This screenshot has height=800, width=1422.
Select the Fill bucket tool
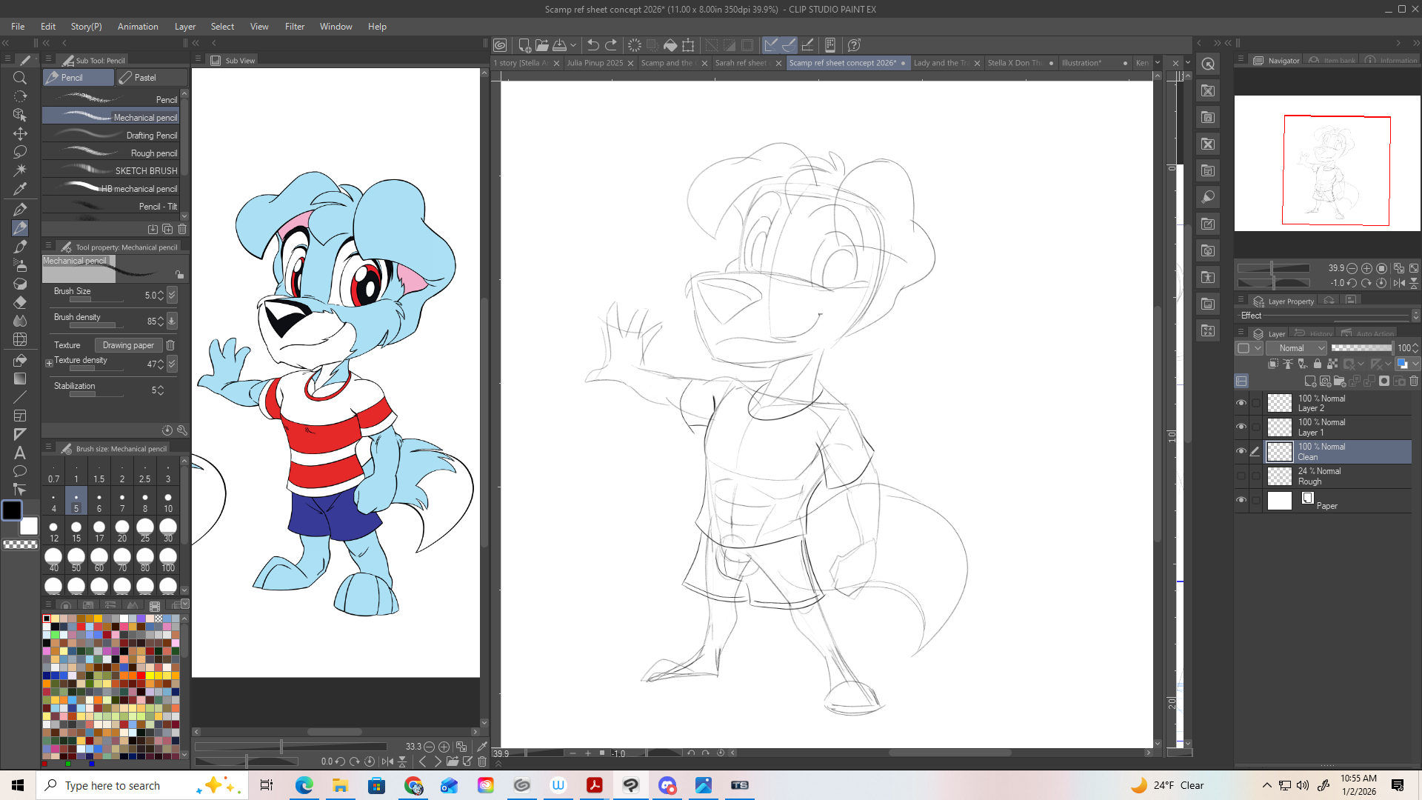tap(20, 360)
